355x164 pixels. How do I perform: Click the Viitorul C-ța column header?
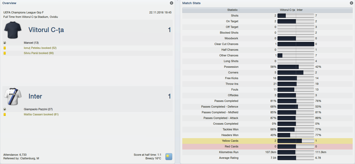pos(287,10)
